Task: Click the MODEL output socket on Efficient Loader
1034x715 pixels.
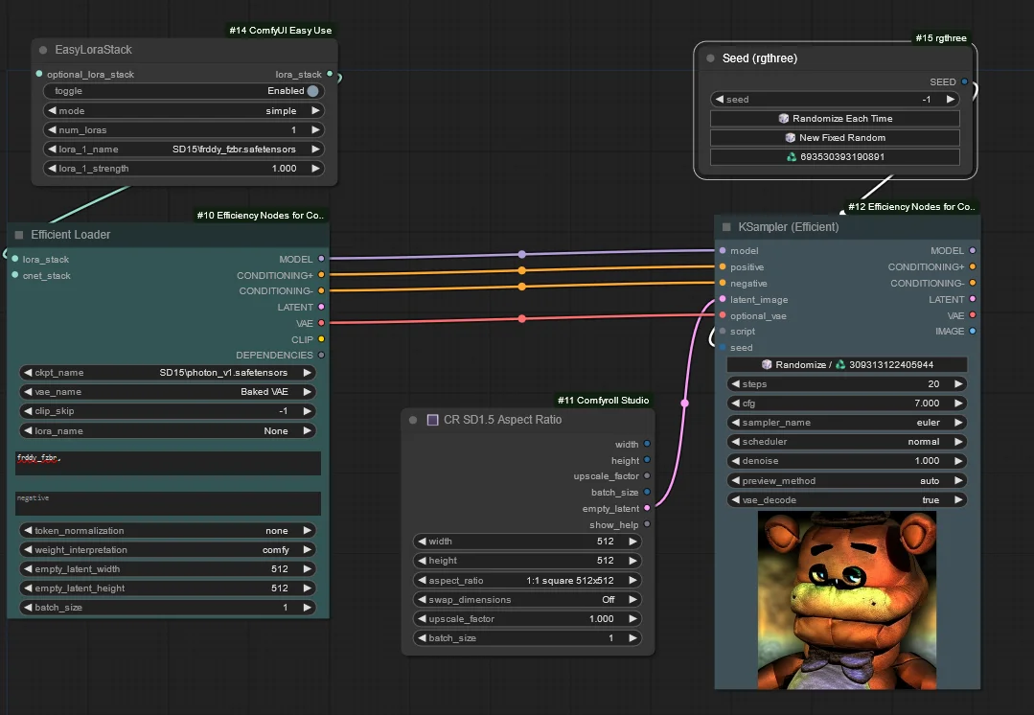Action: pyautogui.click(x=321, y=259)
